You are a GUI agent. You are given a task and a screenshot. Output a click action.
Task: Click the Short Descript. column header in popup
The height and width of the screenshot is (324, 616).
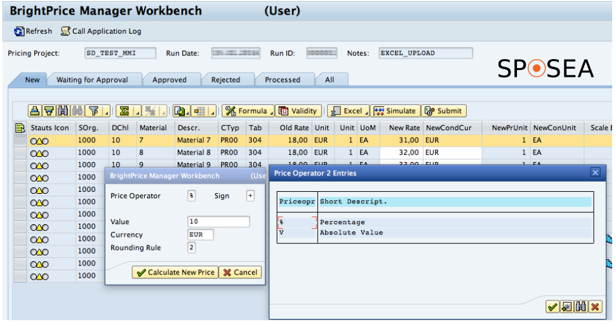point(455,202)
